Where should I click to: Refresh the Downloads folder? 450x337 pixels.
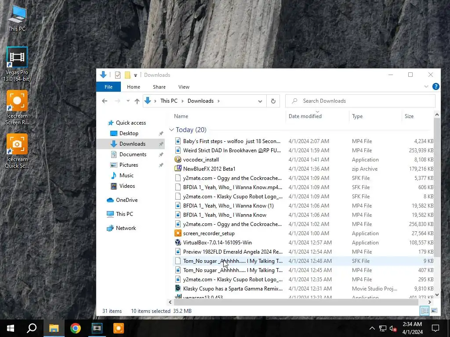[273, 101]
